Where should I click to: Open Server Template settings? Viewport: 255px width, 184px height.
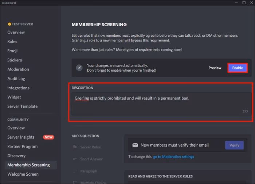[x=22, y=107]
